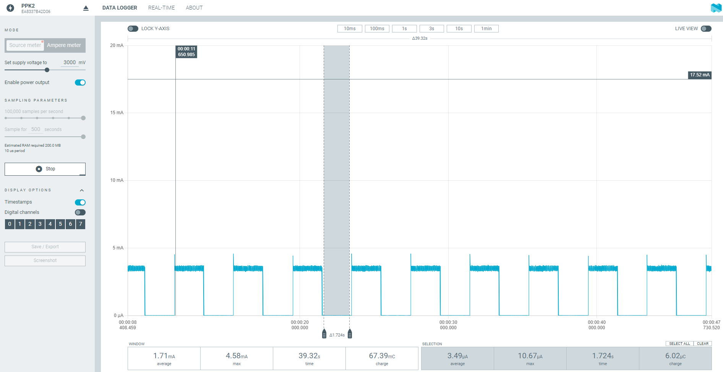723x372 pixels.
Task: Stop the sampling with Stop button
Action: click(45, 169)
